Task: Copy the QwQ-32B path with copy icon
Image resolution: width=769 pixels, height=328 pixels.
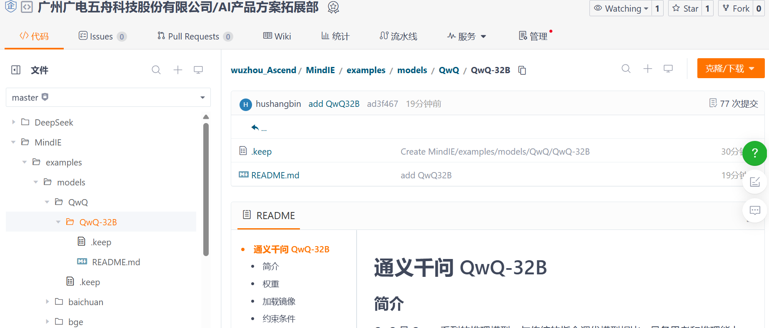Action: point(522,70)
